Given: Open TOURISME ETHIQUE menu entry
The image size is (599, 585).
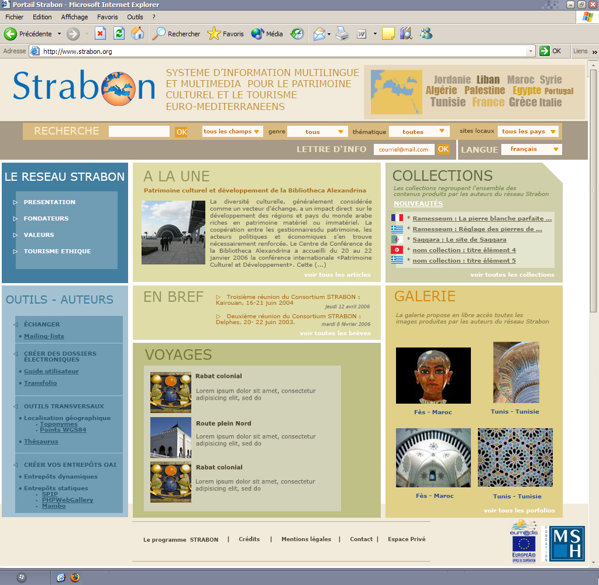Looking at the screenshot, I should (57, 251).
